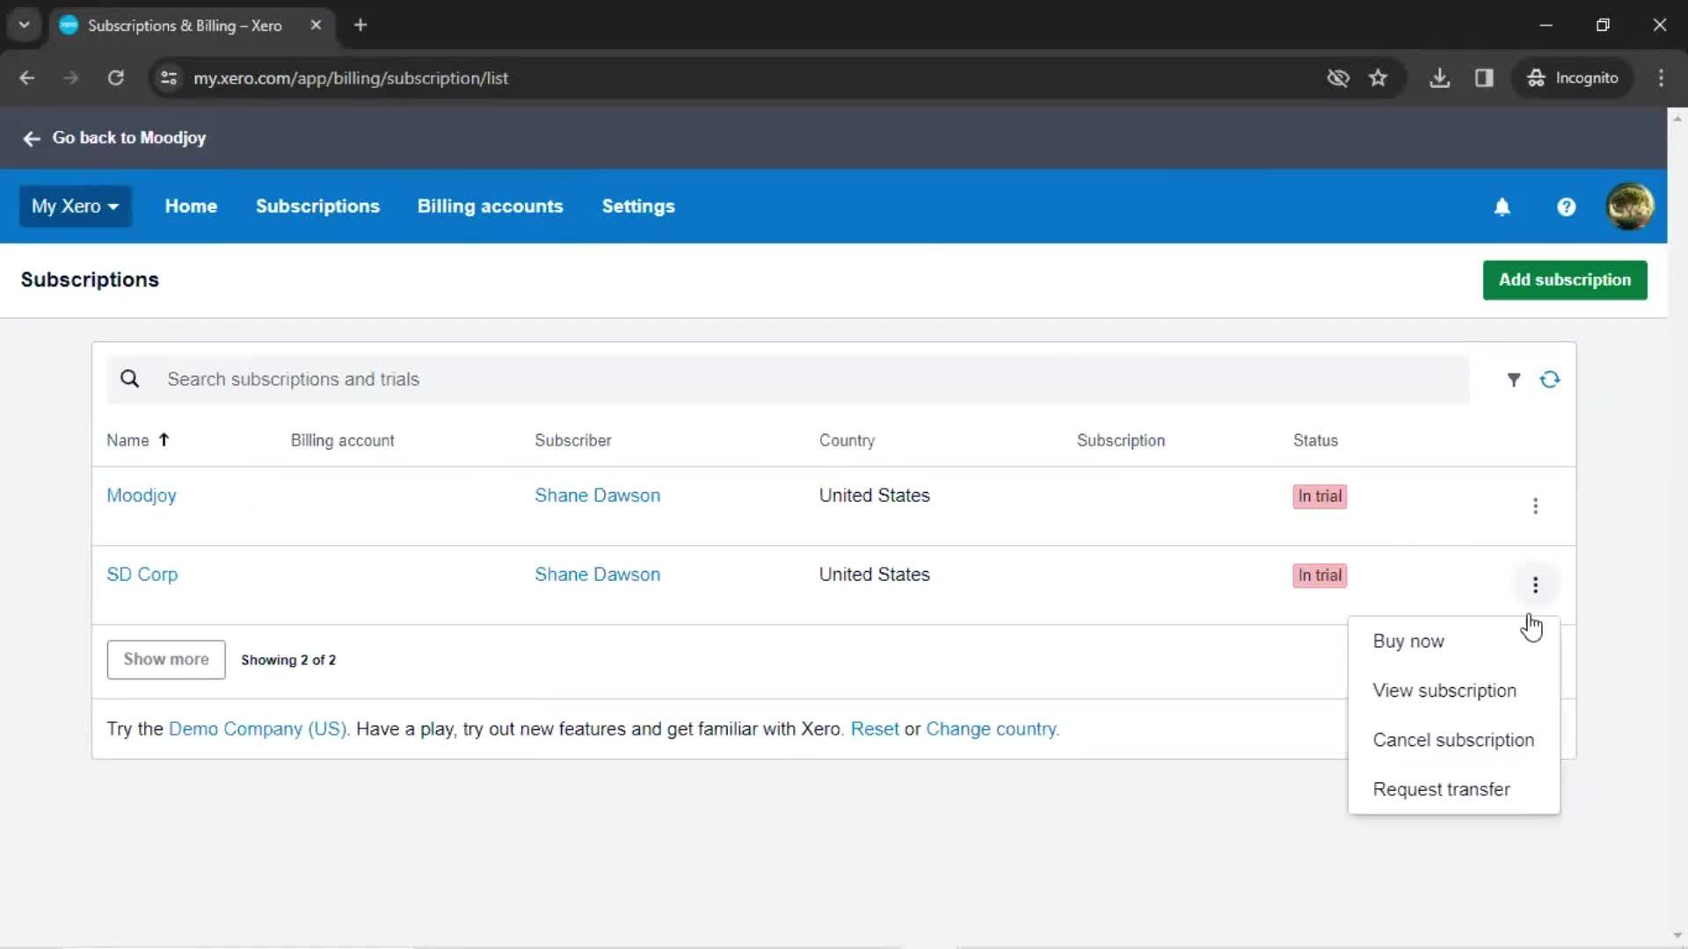Viewport: 1688px width, 949px height.
Task: Minimize the browser window
Action: click(1546, 25)
